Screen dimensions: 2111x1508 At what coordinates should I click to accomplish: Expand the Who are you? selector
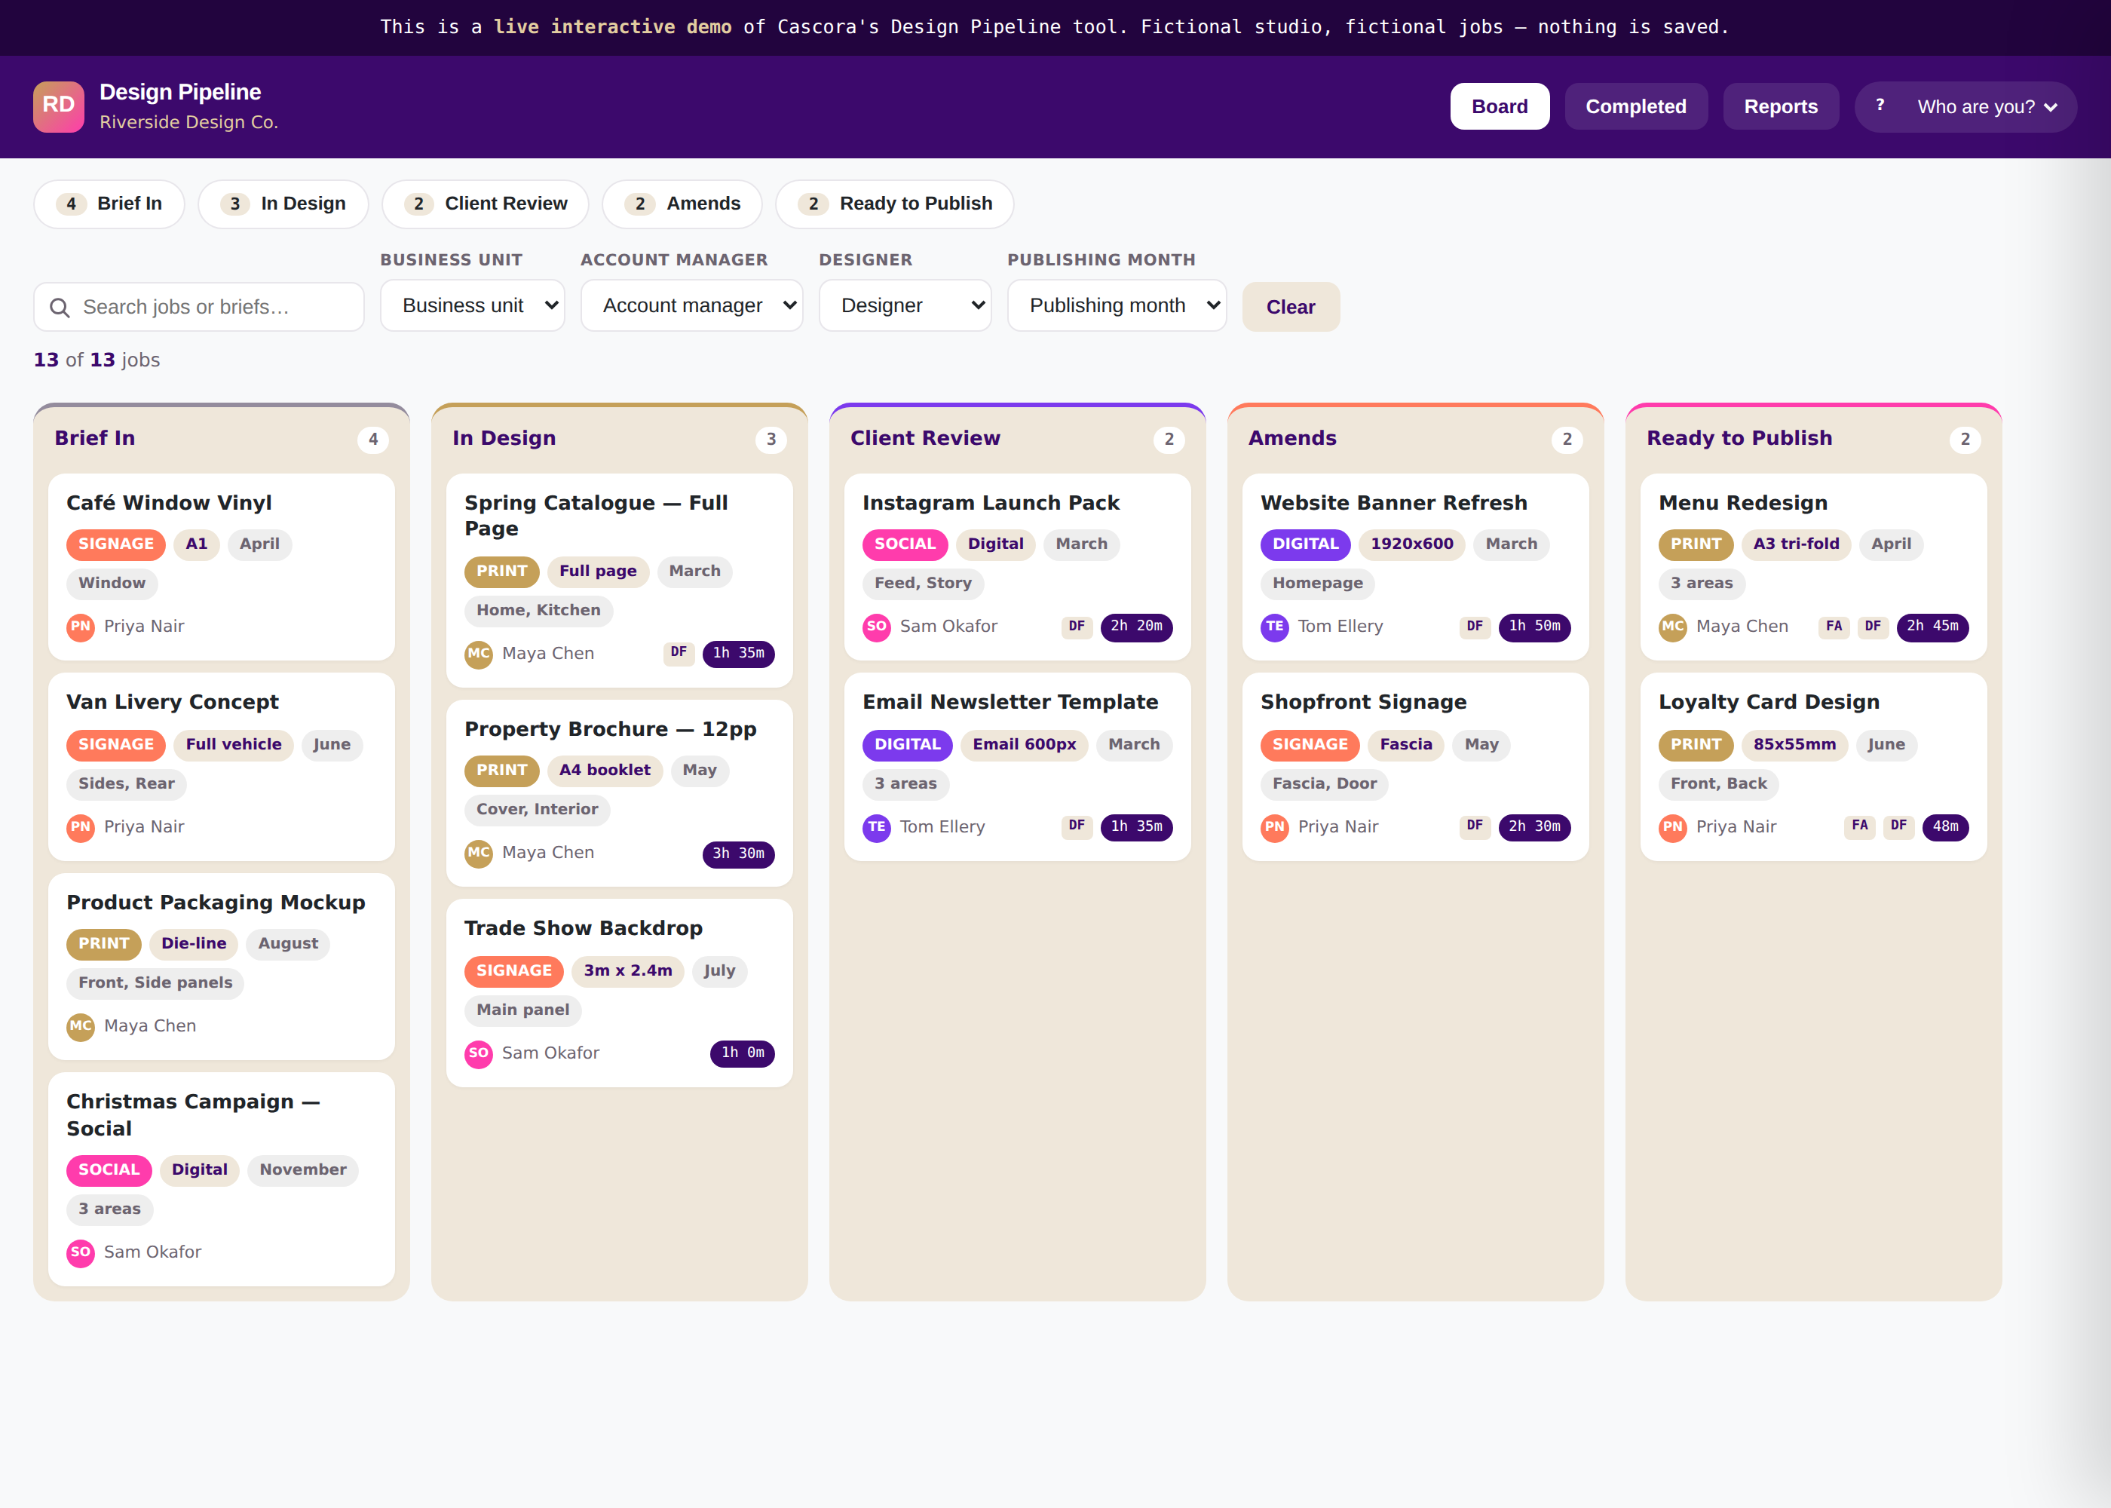click(1985, 107)
